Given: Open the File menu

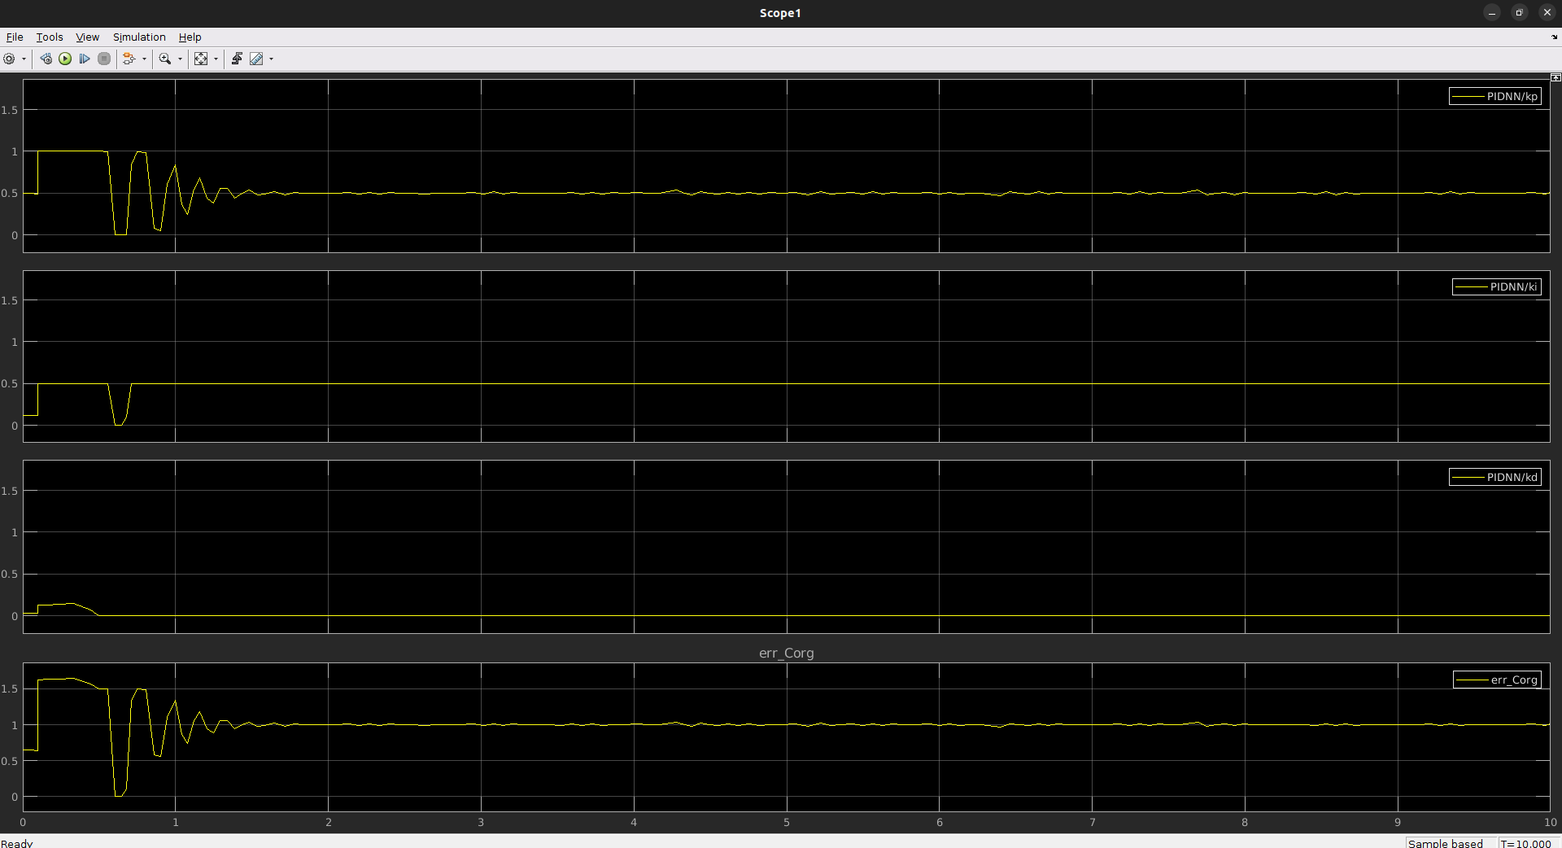Looking at the screenshot, I should click(15, 37).
